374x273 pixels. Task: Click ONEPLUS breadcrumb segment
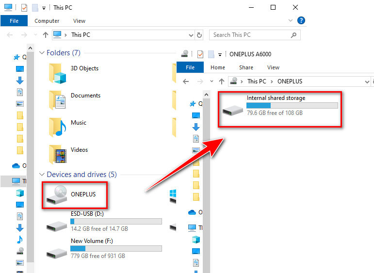(x=290, y=81)
